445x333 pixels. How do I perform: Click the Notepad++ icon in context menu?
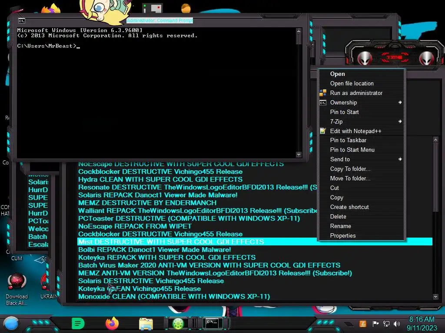[323, 131]
